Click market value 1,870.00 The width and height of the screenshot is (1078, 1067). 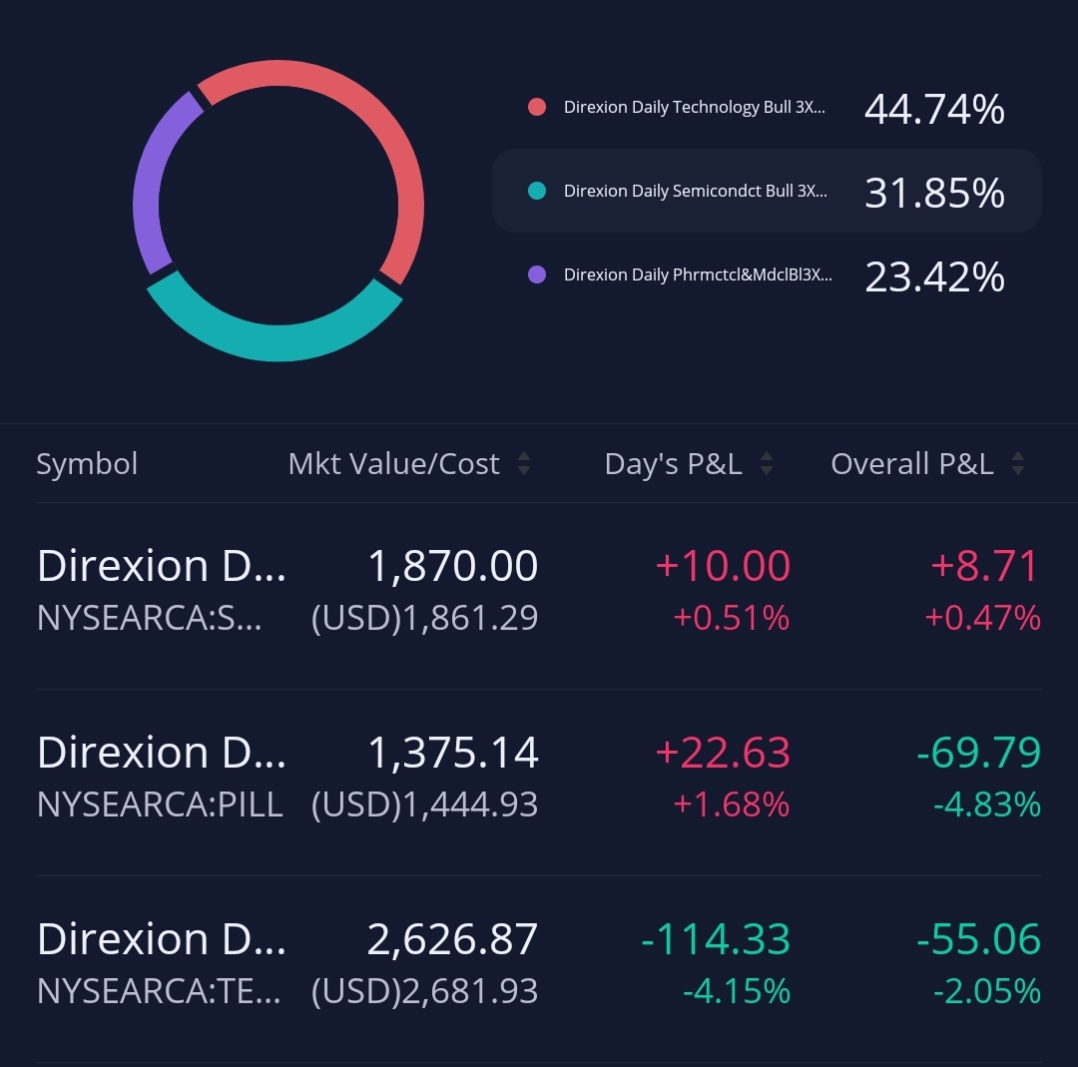453,566
